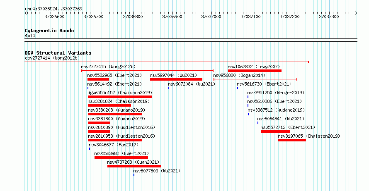
Task: Click ruler position 37037300
Action: 329,17
